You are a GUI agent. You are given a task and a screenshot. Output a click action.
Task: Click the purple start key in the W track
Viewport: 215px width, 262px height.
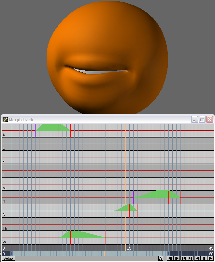click(x=59, y=238)
